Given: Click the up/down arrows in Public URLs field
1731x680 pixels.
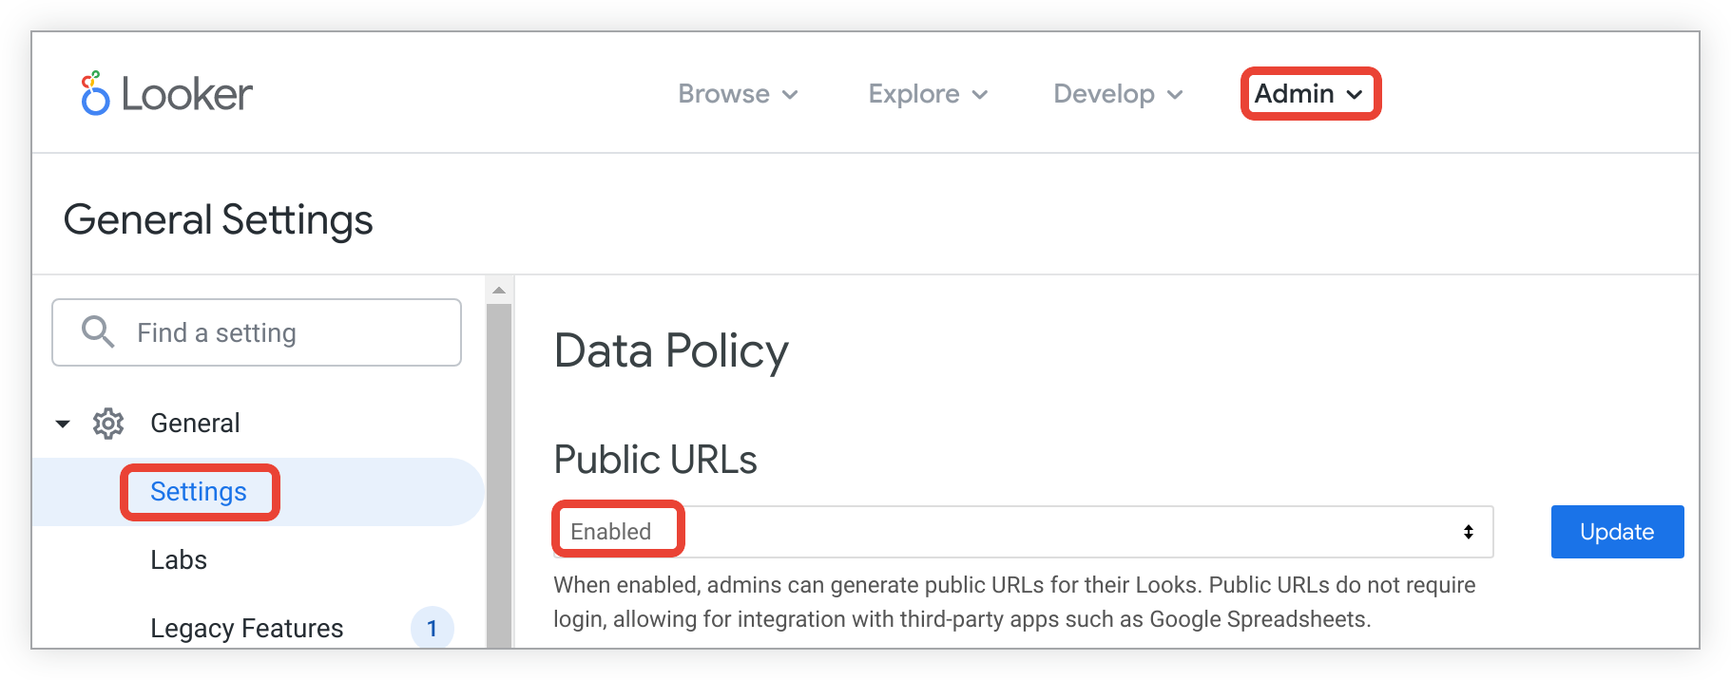Looking at the screenshot, I should pyautogui.click(x=1468, y=532).
